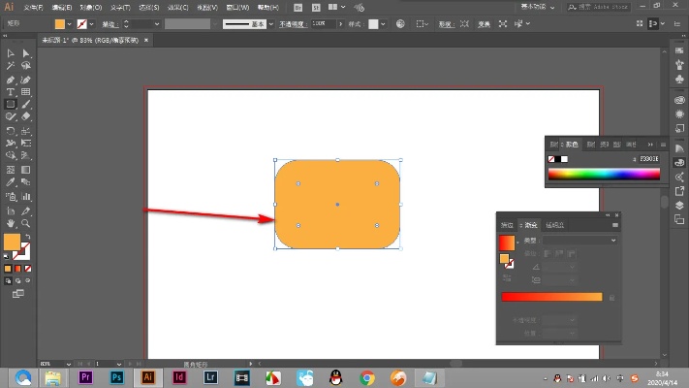Select the Hand tool
Image resolution: width=689 pixels, height=388 pixels.
click(x=11, y=223)
